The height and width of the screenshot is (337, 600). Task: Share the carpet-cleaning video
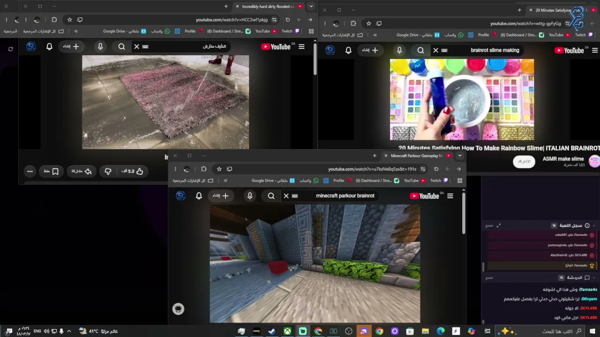point(81,171)
